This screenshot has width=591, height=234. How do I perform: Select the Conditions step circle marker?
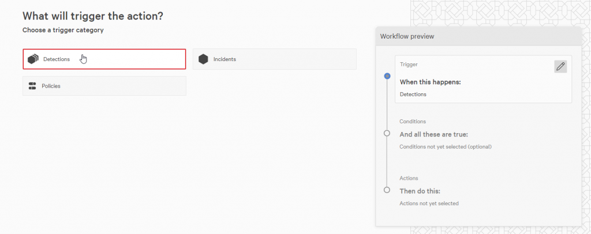[387, 133]
